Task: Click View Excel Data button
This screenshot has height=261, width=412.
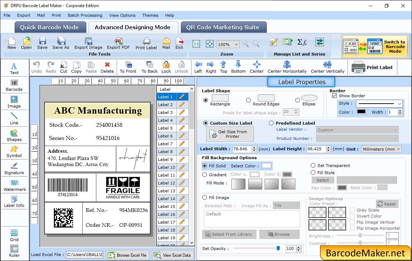Action: point(173,255)
